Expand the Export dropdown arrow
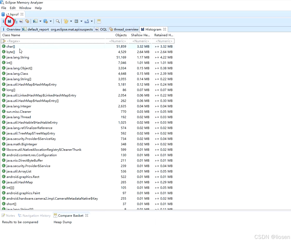 pyautogui.click(x=92, y=21)
